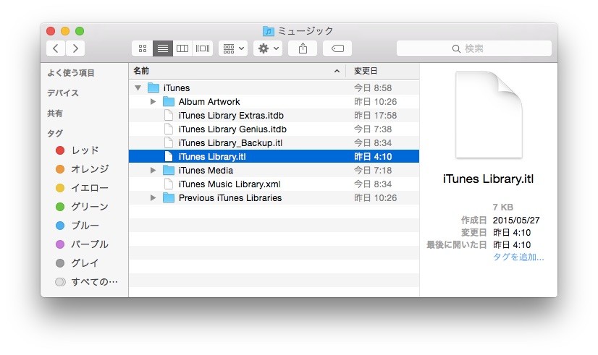This screenshot has height=355, width=598.
Task: Open the item arrangement dropdown
Action: pyautogui.click(x=233, y=48)
